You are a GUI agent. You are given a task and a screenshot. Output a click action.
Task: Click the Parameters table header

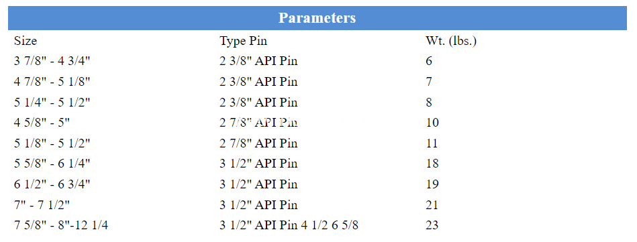(x=317, y=18)
